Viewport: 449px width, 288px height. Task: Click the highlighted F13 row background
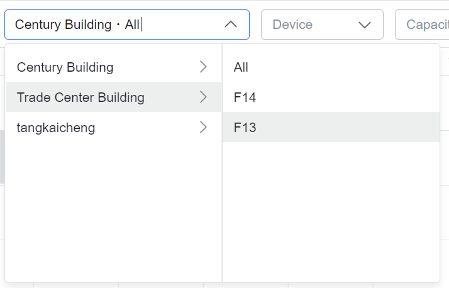tap(346, 128)
